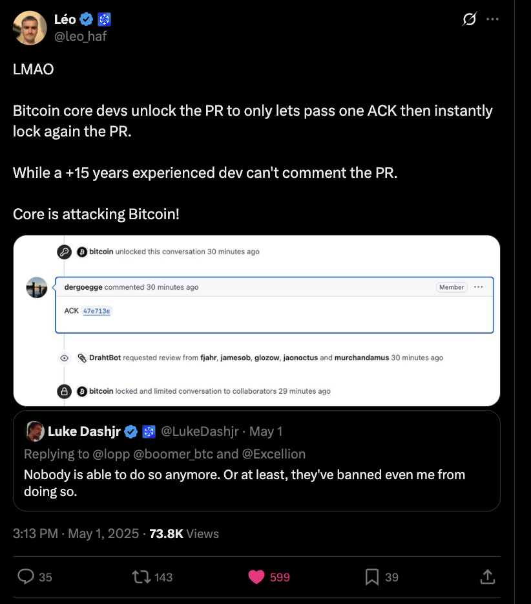View the 73.8K Views analytics
Screen dimensions: 531x604
tap(184, 534)
